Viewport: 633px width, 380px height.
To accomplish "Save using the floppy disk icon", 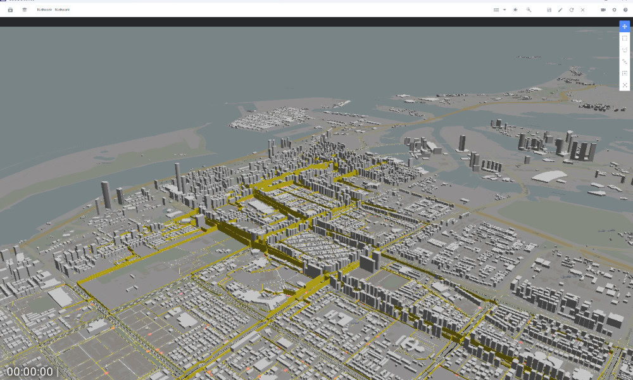I will point(549,10).
